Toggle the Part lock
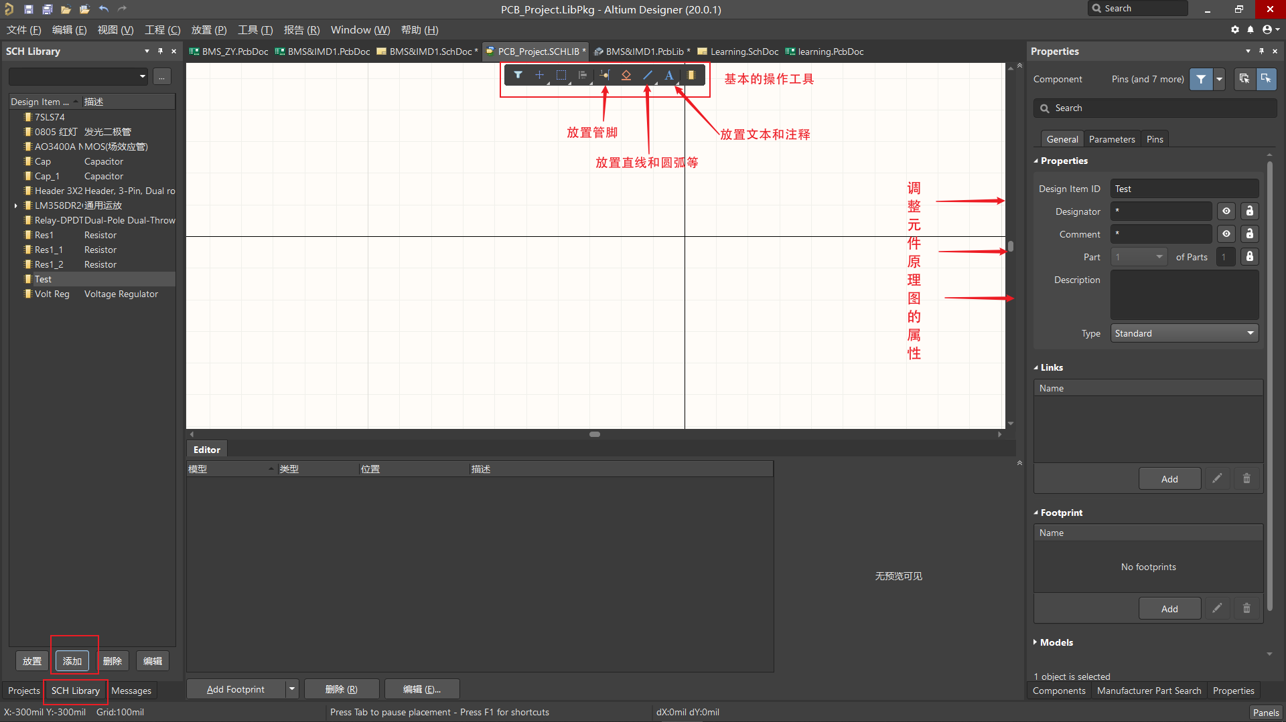 [x=1249, y=257]
